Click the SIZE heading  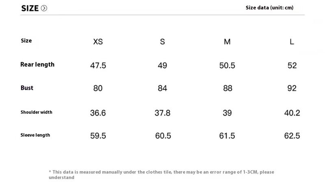tap(30, 8)
